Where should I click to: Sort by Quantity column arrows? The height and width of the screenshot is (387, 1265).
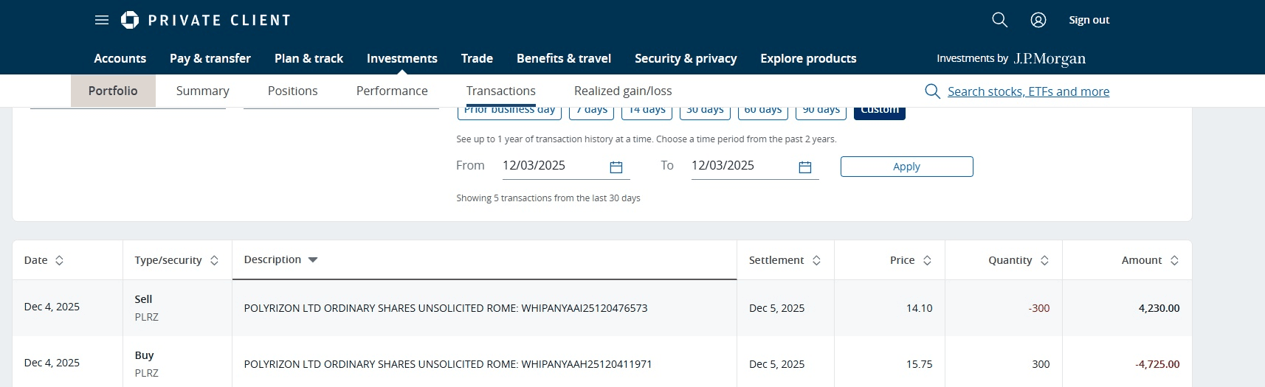1044,260
